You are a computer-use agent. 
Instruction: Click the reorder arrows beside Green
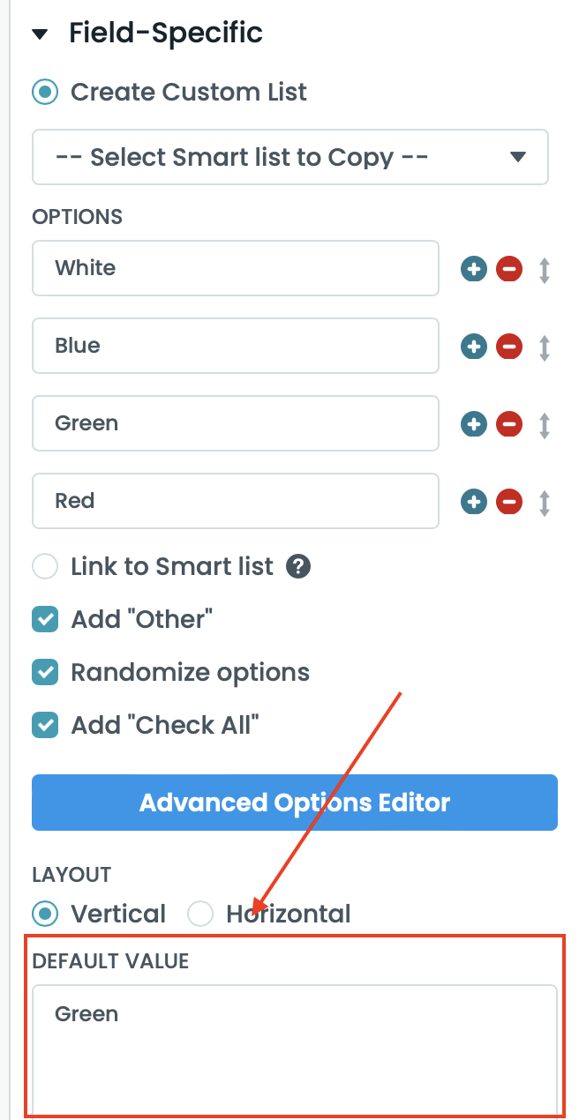545,424
